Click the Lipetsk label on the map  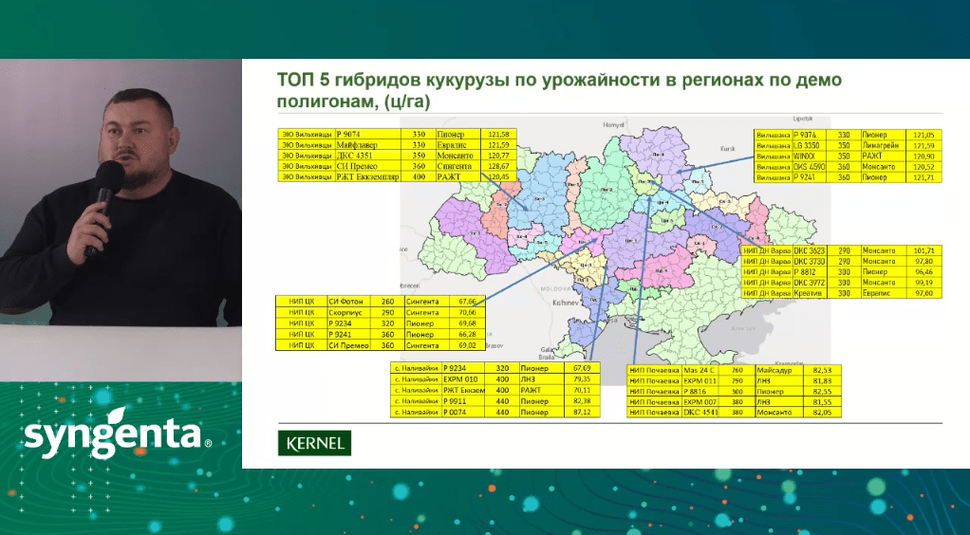(802, 119)
